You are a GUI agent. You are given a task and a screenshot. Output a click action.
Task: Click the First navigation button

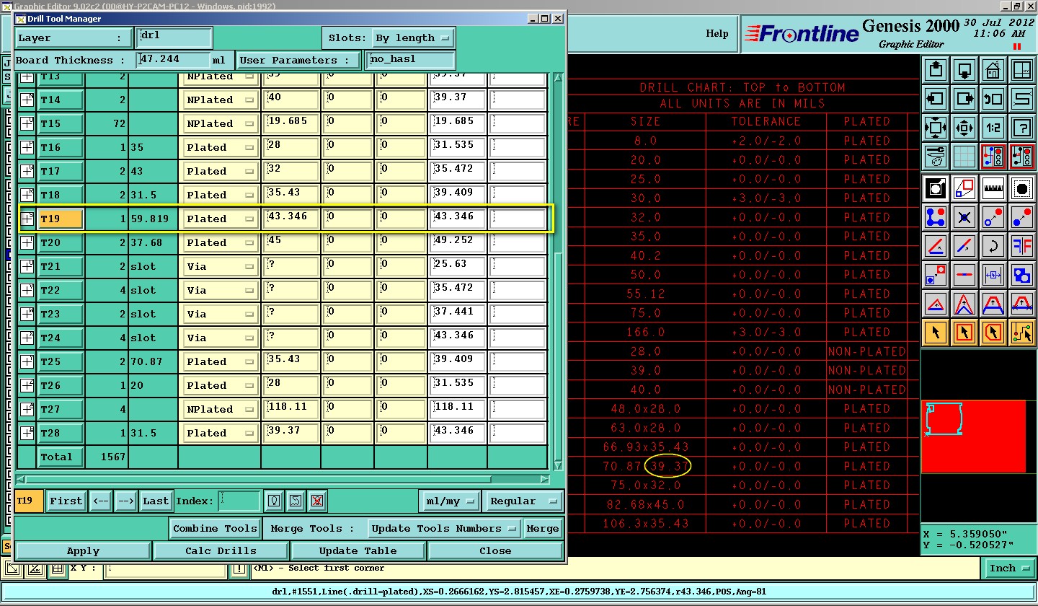66,501
